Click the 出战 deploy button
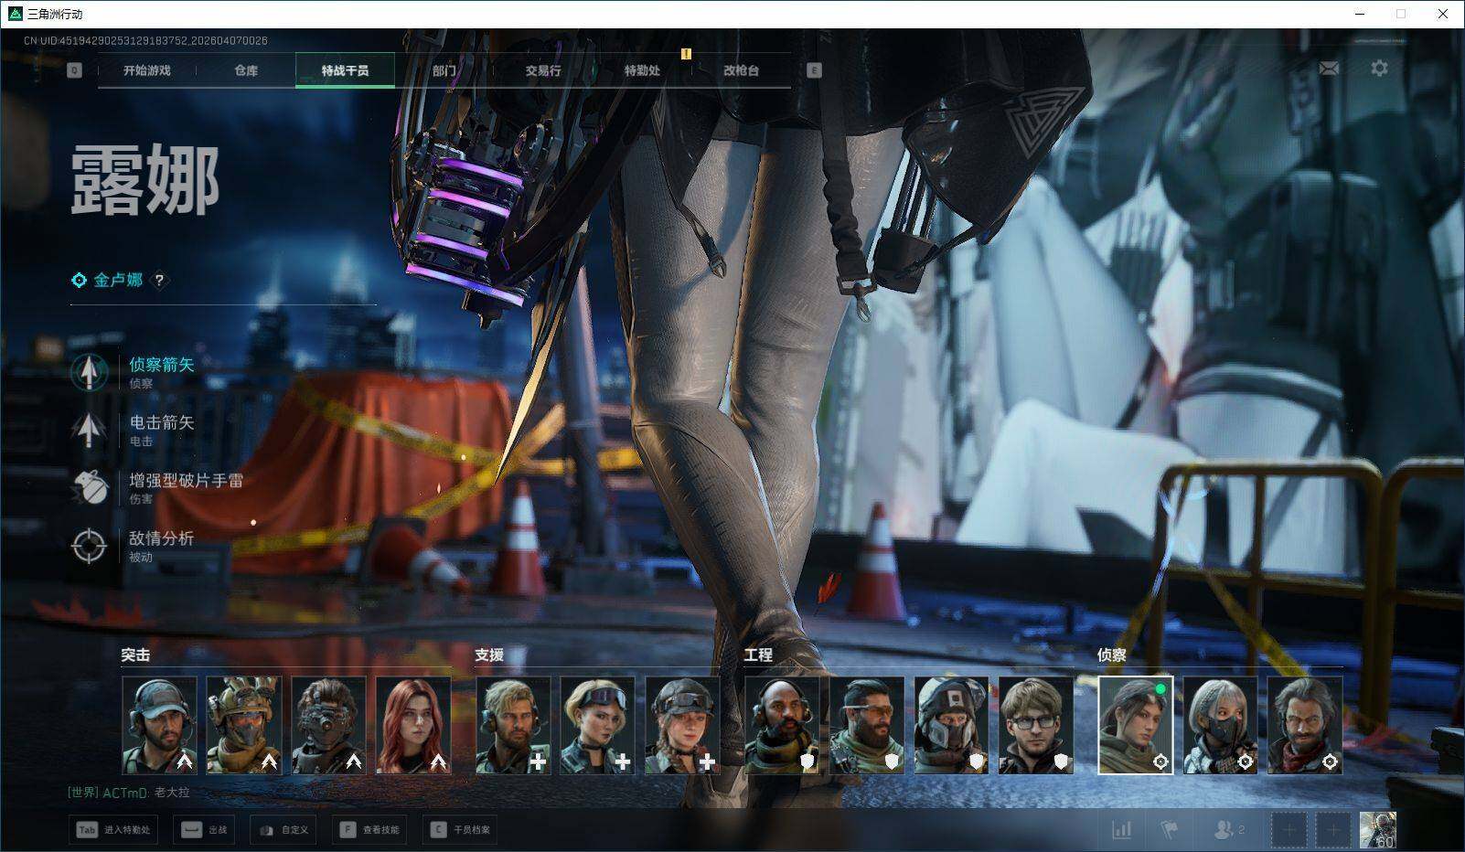The image size is (1465, 852). click(204, 830)
